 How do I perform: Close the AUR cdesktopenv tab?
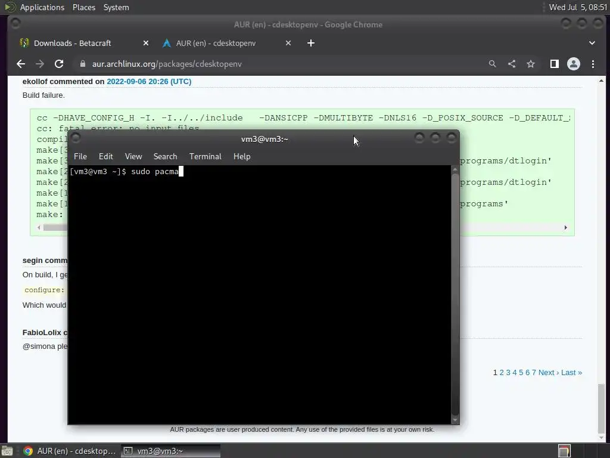click(288, 43)
